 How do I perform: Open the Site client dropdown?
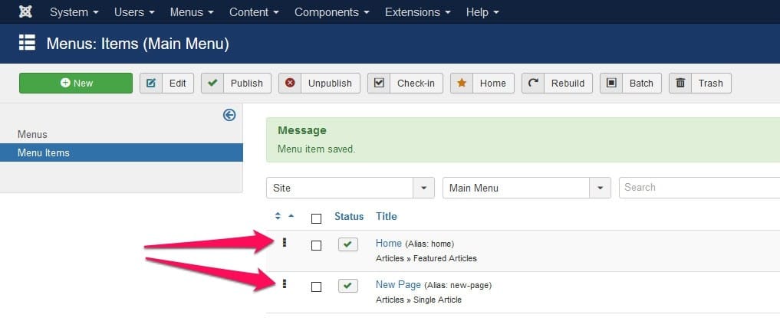point(351,188)
